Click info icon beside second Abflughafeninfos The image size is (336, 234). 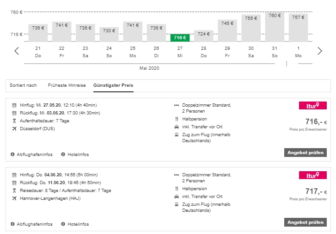12,224
